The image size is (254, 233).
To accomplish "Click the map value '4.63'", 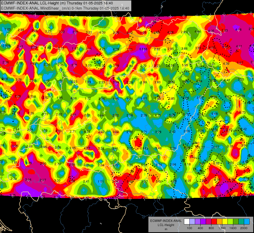I will point(228,97).
